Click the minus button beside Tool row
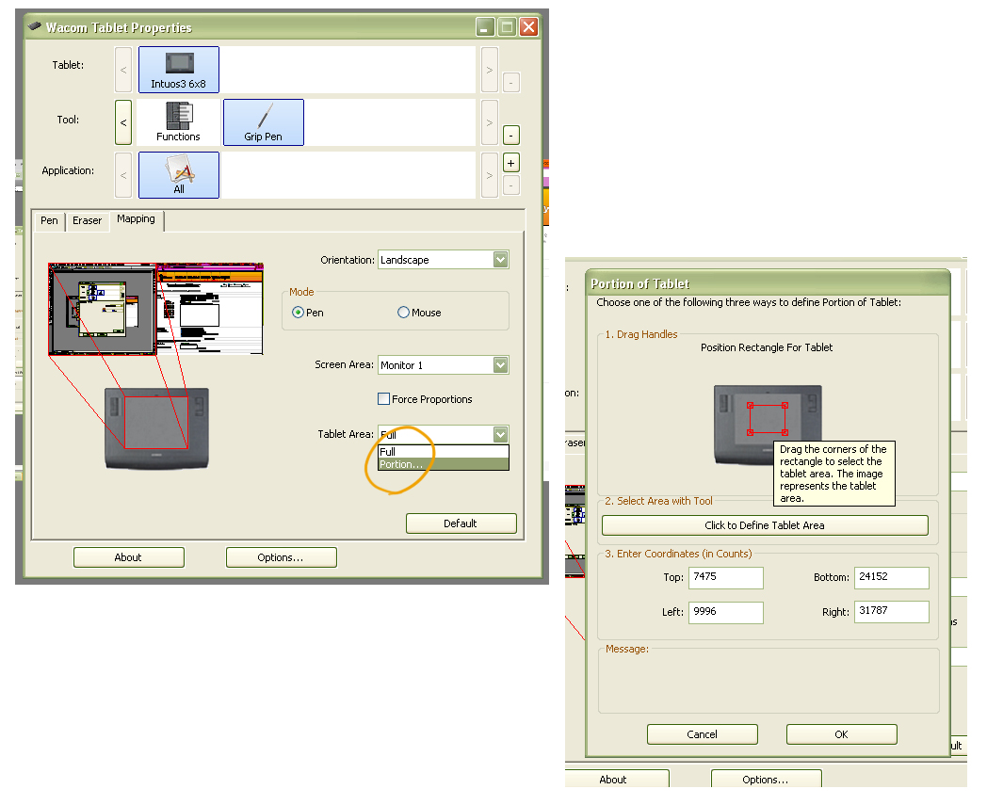 [x=511, y=135]
